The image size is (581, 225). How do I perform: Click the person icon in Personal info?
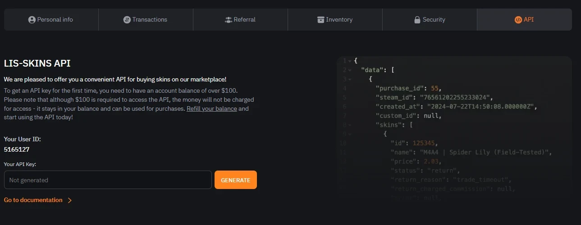click(x=32, y=20)
